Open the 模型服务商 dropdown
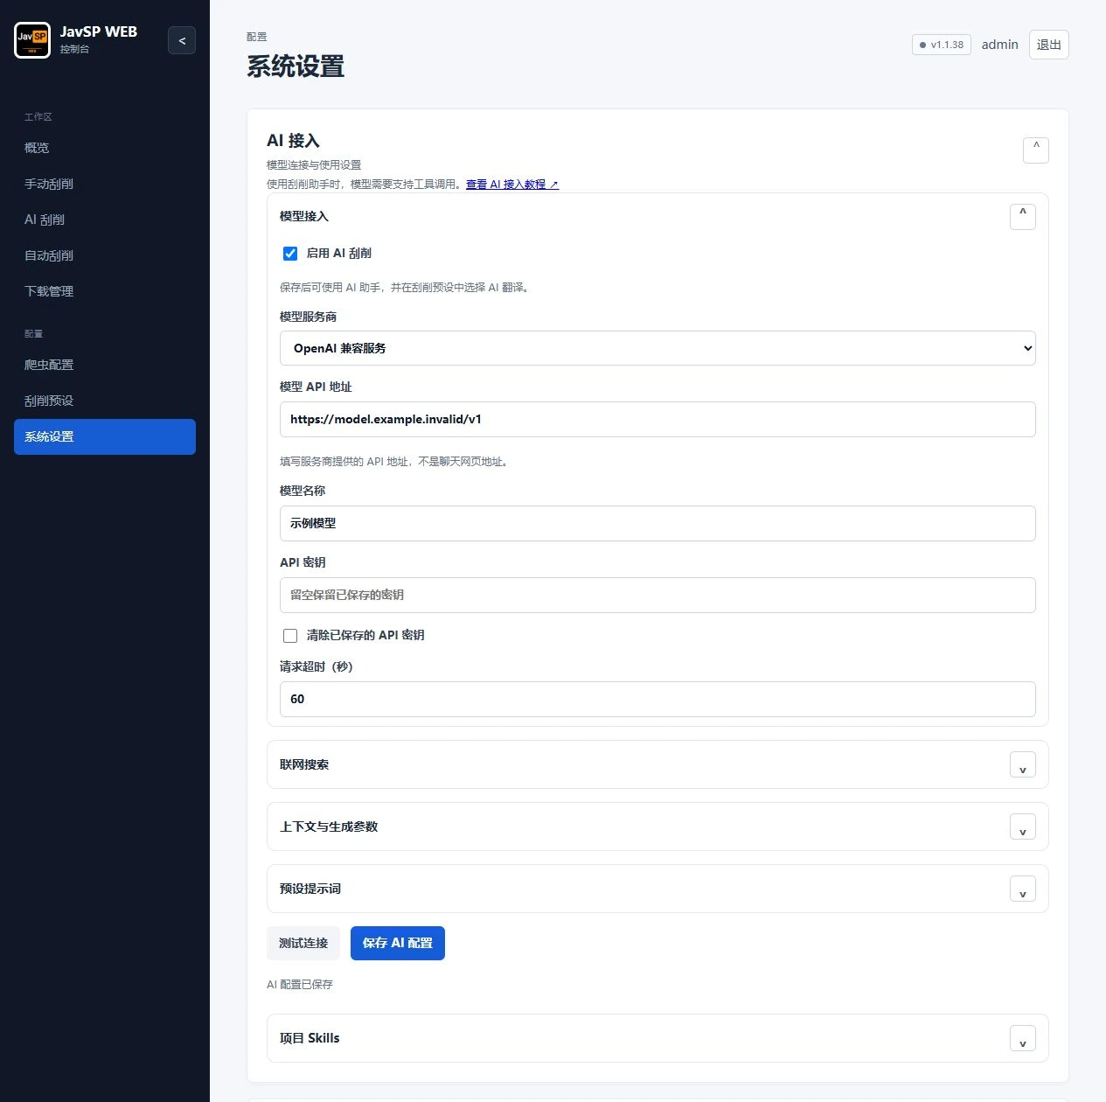1106x1102 pixels. 657,348
